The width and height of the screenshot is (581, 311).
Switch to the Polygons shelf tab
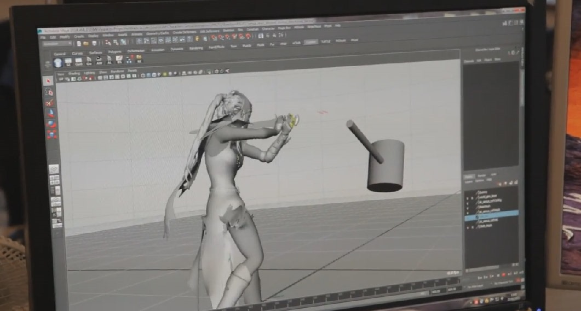click(x=114, y=52)
